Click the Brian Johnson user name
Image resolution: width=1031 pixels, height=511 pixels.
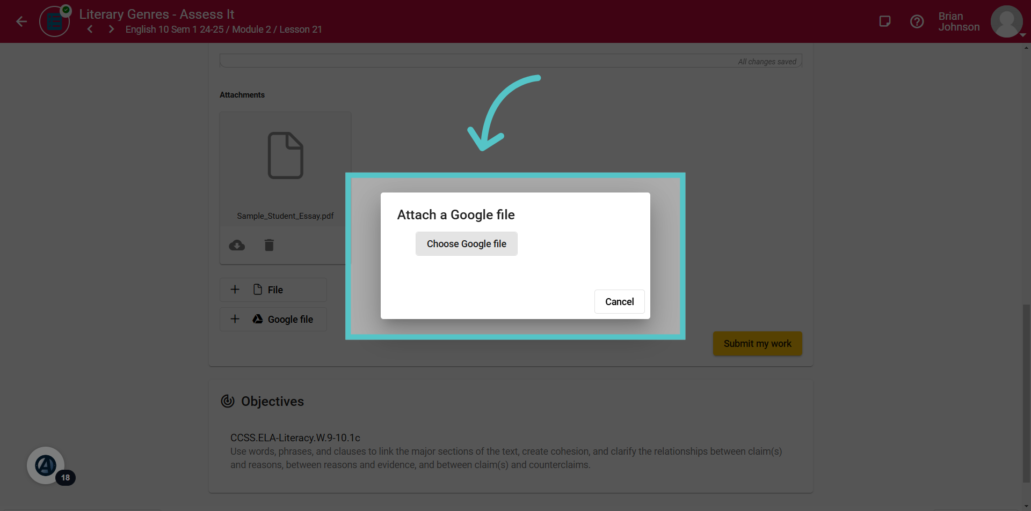959,21
